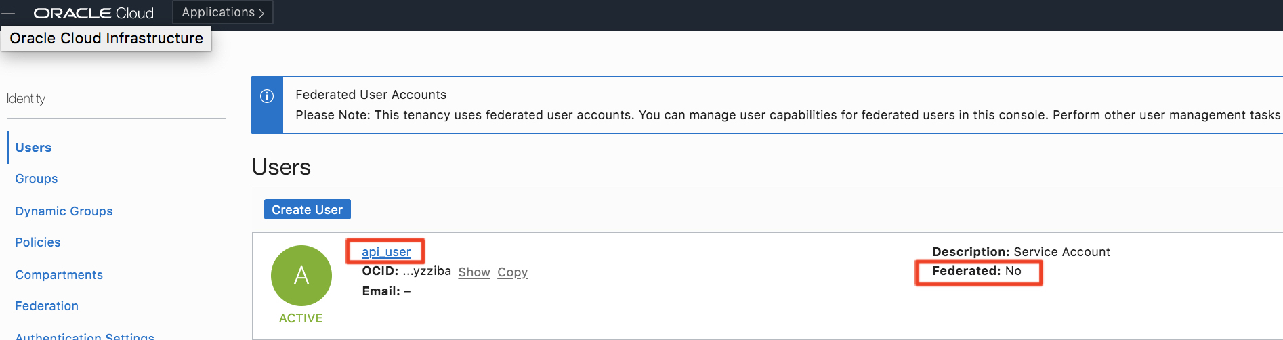Open the api_user link
1283x340 pixels.
[386, 252]
